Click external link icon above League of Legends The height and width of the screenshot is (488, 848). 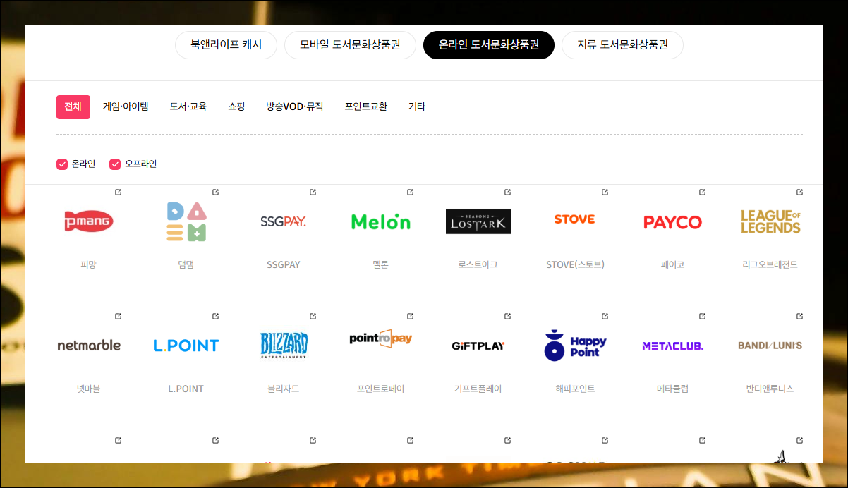[799, 192]
